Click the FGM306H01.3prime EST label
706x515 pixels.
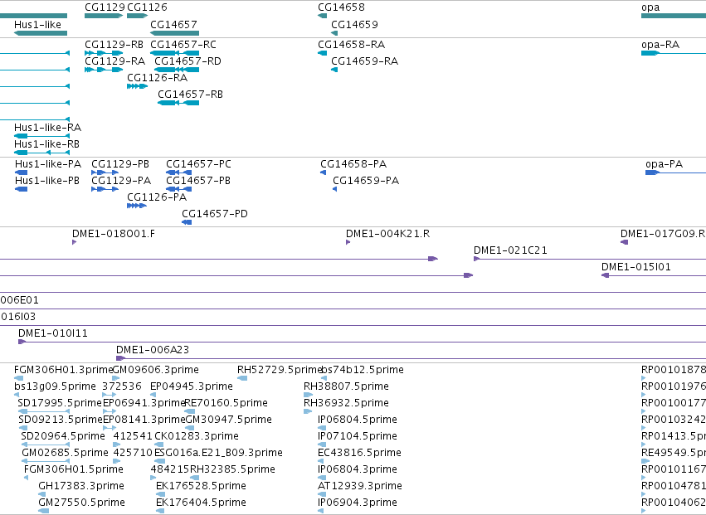tap(63, 370)
